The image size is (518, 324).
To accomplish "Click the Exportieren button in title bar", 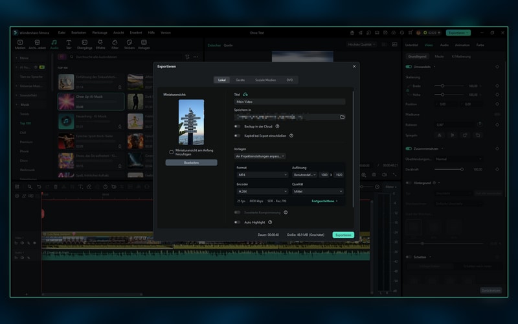I will (x=458, y=33).
